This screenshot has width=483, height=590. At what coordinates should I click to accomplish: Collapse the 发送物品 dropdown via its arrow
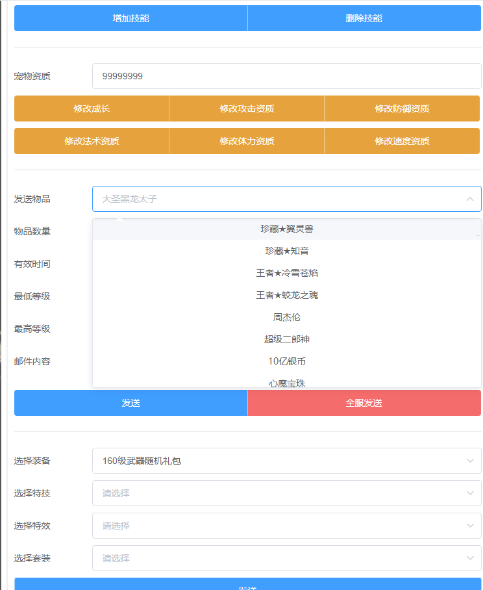[x=470, y=199]
